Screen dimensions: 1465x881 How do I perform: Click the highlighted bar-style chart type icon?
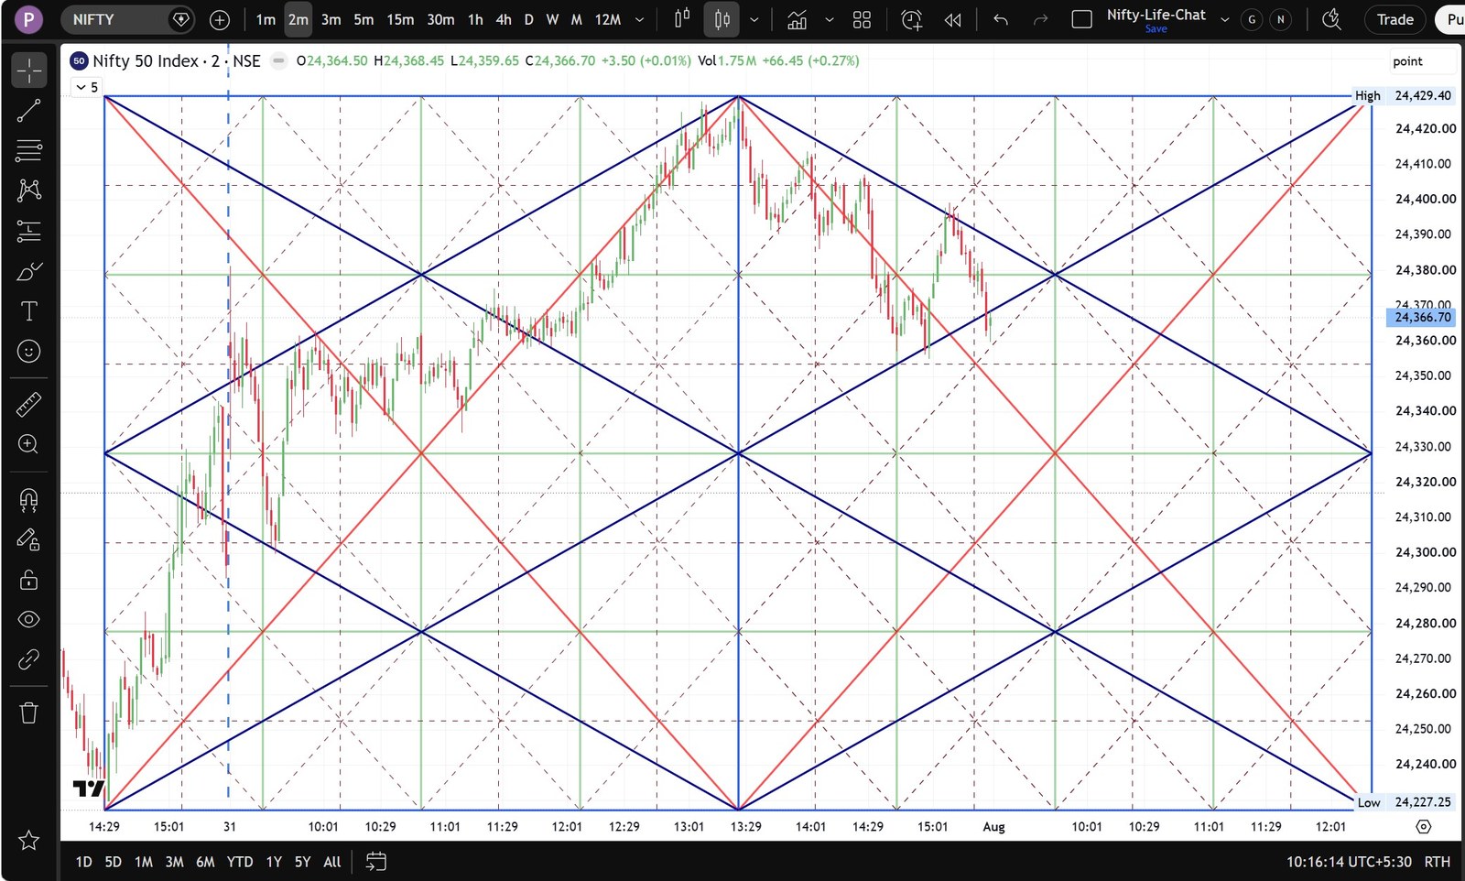point(722,19)
